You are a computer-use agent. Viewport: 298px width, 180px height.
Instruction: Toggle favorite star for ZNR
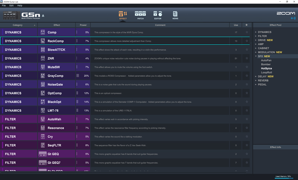point(247,58)
